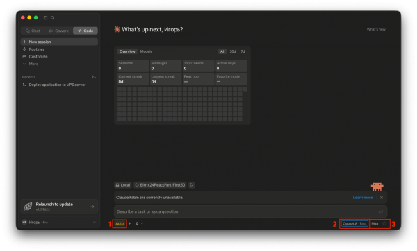Viewport: 417px width, 251px height.
Task: Switch to the Chat tab
Action: [33, 31]
